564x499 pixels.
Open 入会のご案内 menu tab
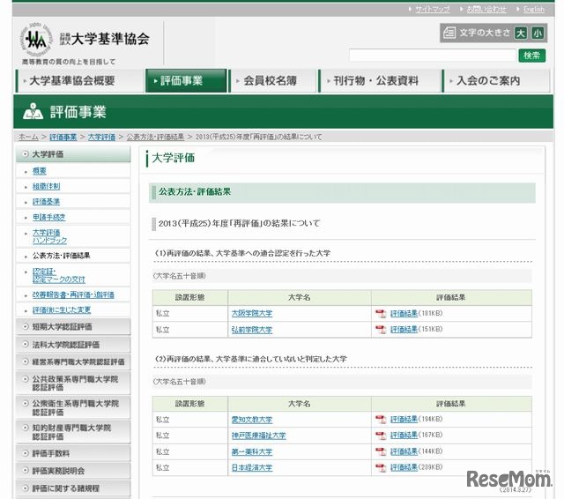coord(496,80)
